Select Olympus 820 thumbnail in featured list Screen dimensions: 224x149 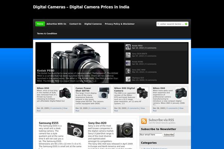click(128, 79)
